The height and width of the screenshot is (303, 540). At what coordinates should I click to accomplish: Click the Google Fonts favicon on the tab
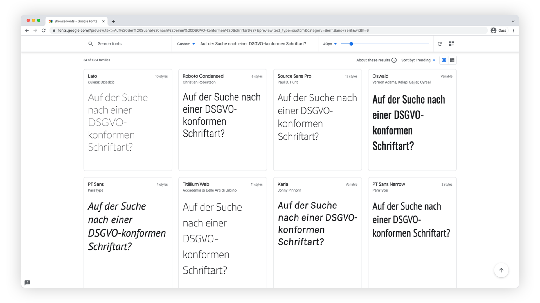coord(51,21)
